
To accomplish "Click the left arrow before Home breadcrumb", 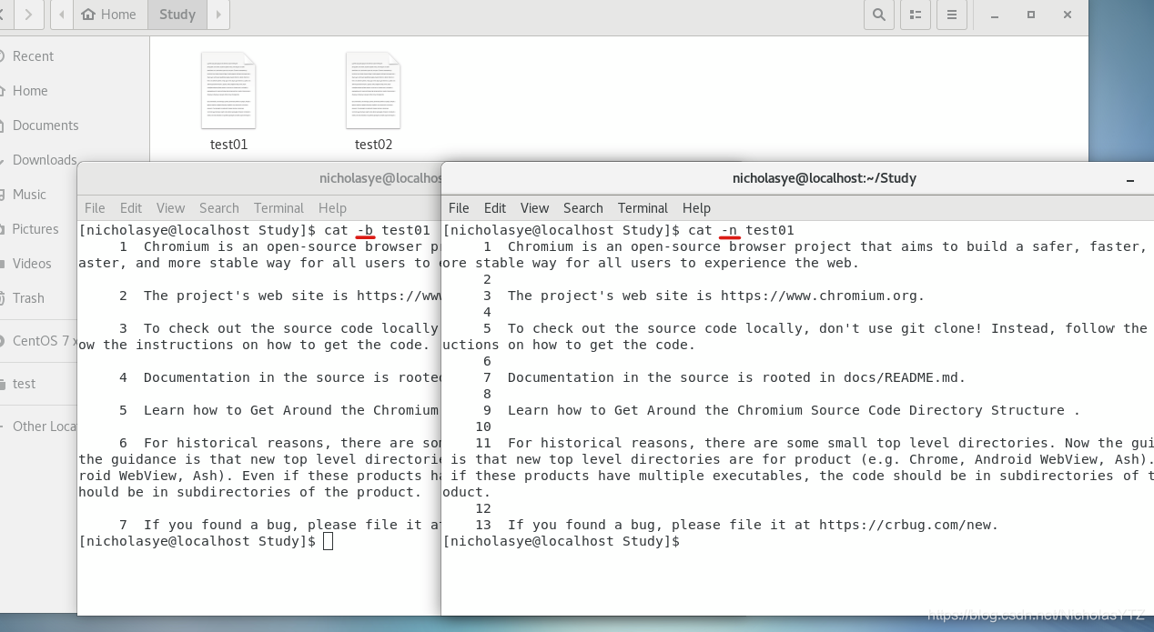I will pyautogui.click(x=62, y=15).
